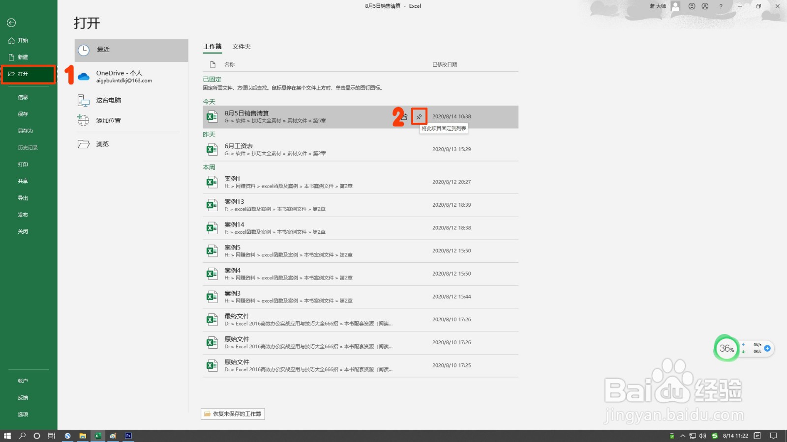Click blue plus on the speed widget
The image size is (787, 442).
pyautogui.click(x=767, y=348)
